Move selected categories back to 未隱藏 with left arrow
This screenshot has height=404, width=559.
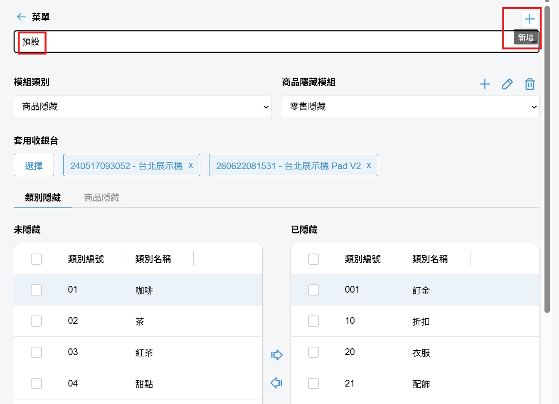pyautogui.click(x=277, y=383)
